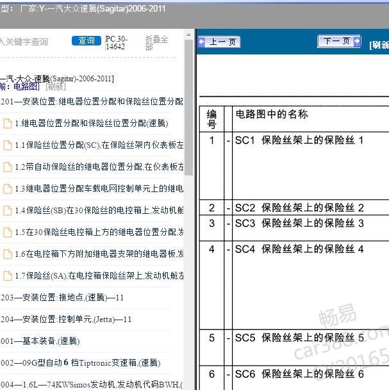
Task: Click the 下一页 next page button
Action: click(x=339, y=41)
